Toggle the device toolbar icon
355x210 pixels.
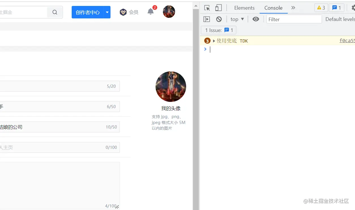[x=218, y=8]
